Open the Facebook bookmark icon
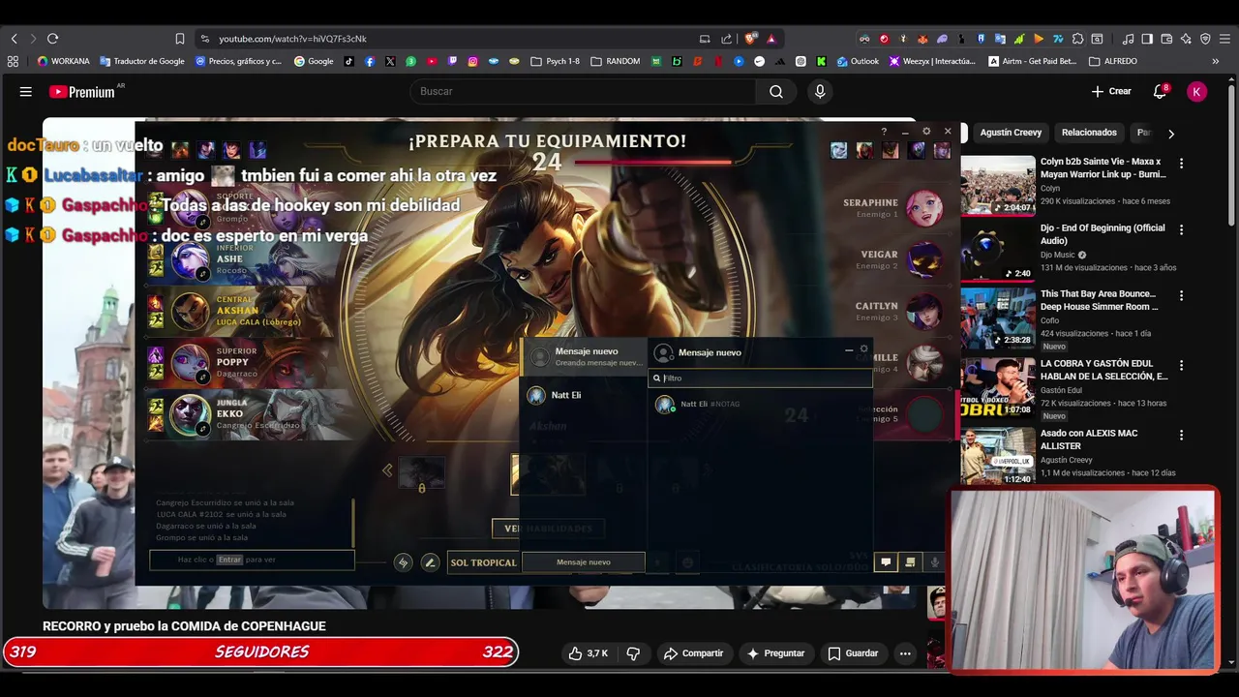 370,61
